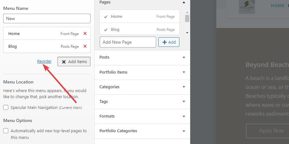289x144 pixels.
Task: Click the site logo in preview
Action: coord(247,7)
